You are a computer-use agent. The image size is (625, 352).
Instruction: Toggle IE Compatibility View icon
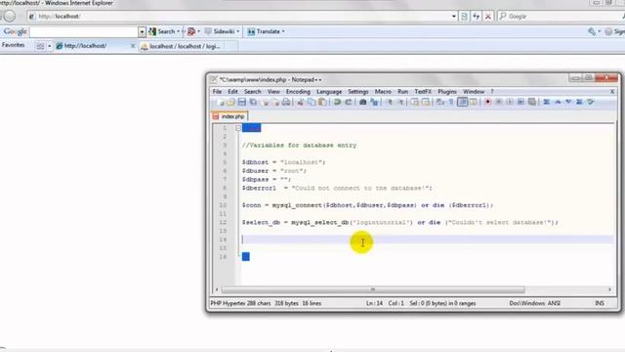pos(464,17)
